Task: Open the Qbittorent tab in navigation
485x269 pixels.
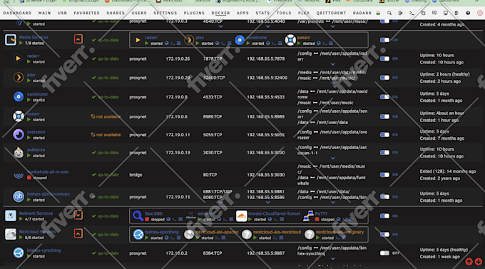Action: tap(331, 13)
